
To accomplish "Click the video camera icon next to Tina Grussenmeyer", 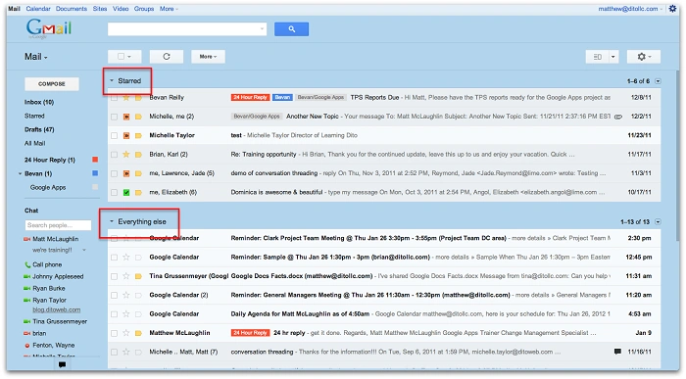I will pos(26,322).
